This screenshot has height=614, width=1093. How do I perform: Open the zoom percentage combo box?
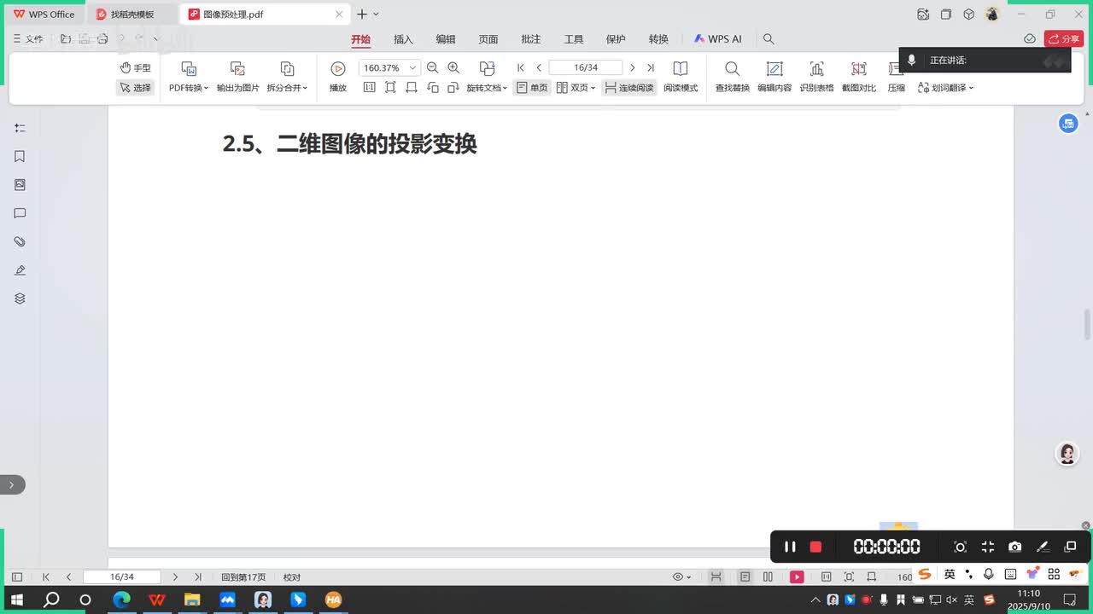point(389,68)
